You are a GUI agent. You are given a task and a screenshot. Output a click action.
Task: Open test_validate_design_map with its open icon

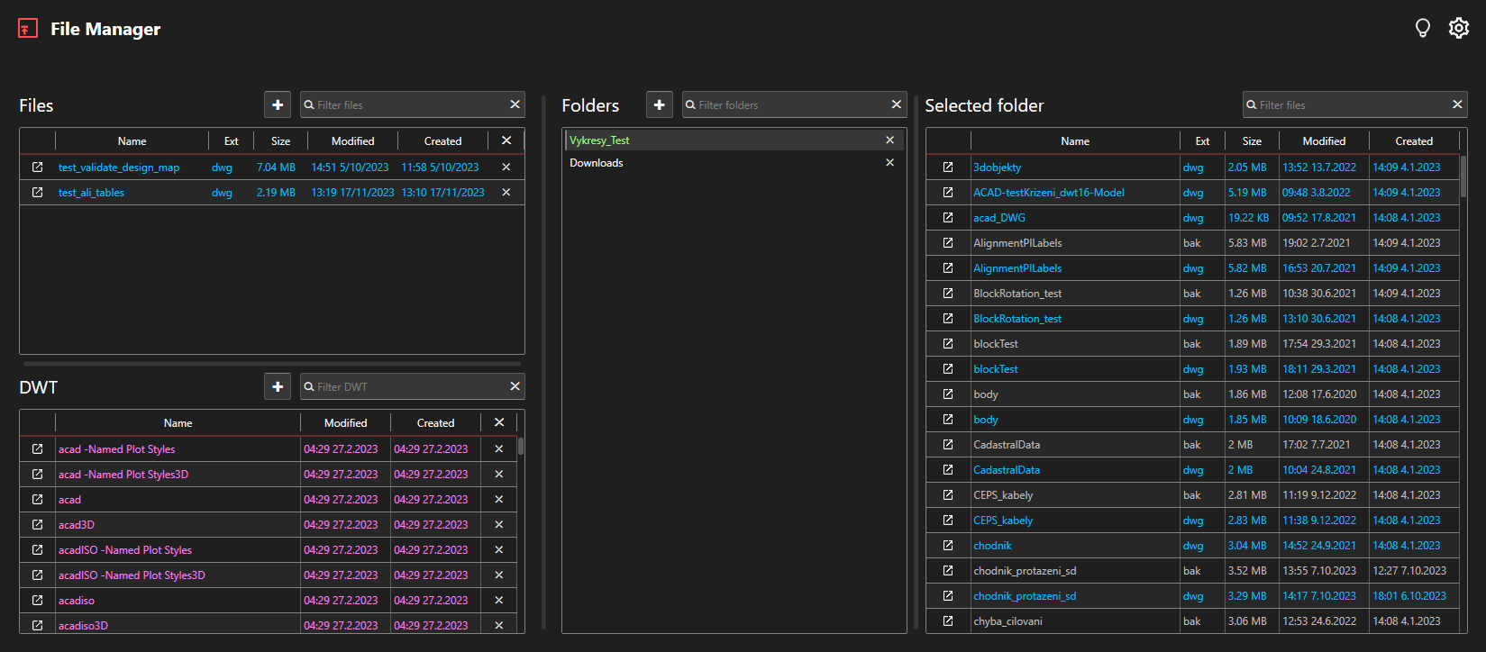37,168
